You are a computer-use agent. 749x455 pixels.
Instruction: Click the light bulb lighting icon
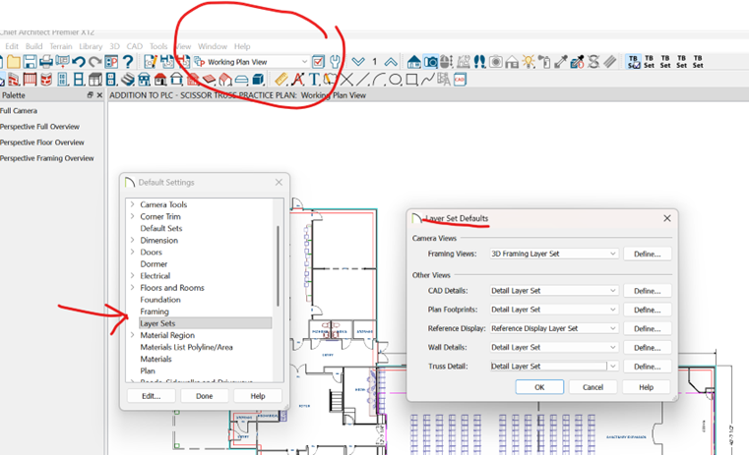click(x=529, y=62)
